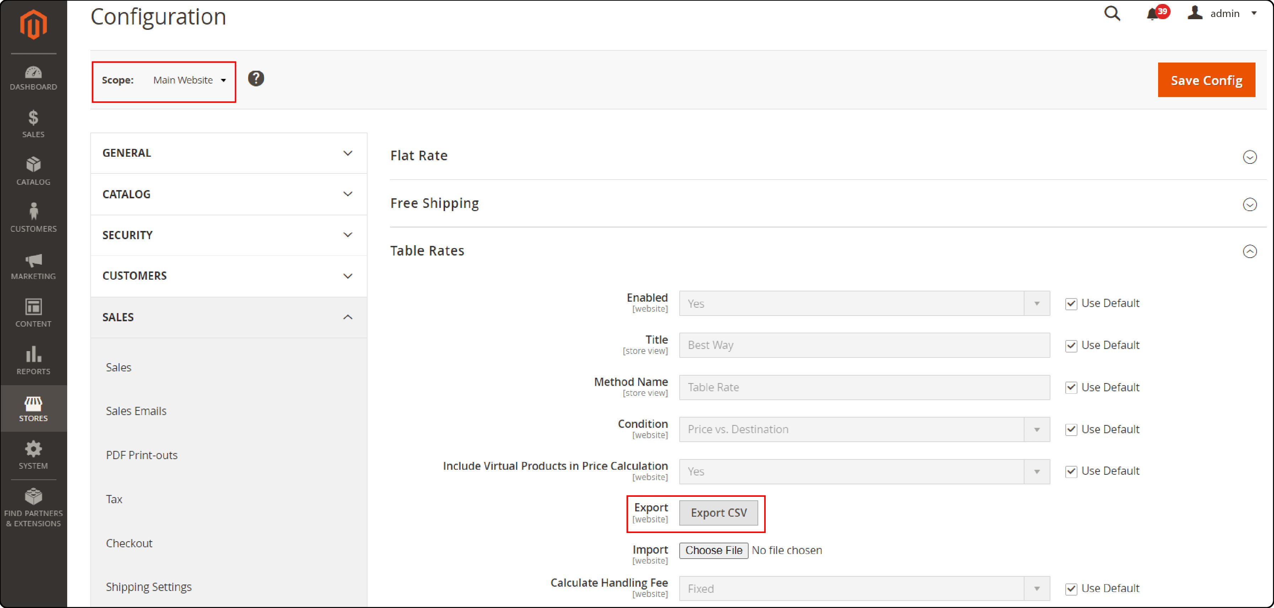Expand the CATALOG config tab

[x=229, y=194]
